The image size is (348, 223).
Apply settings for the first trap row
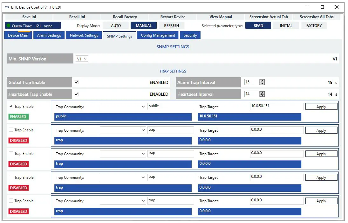click(x=321, y=107)
